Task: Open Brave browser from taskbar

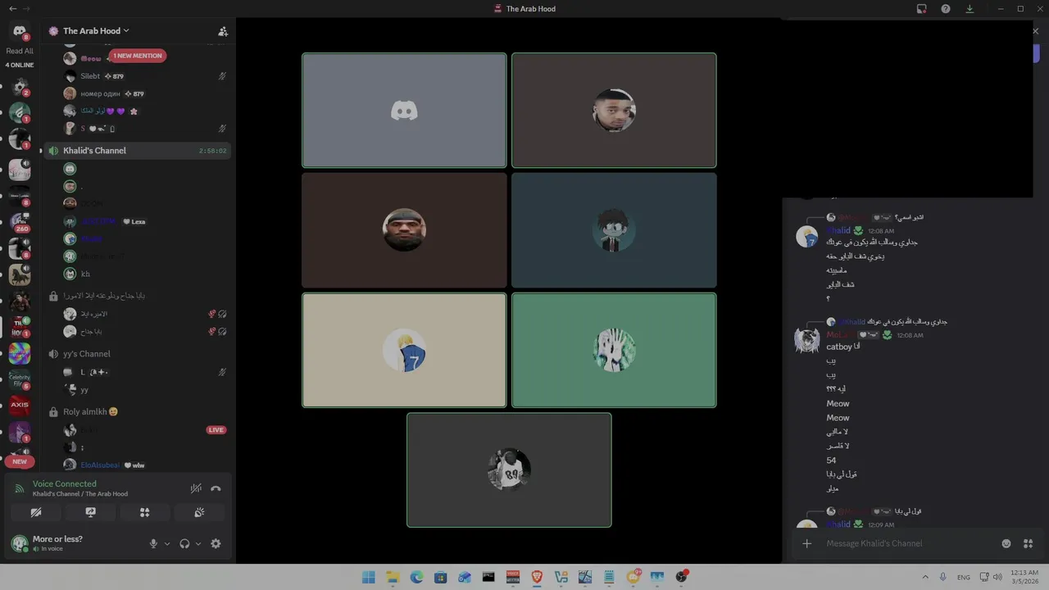Action: click(537, 577)
